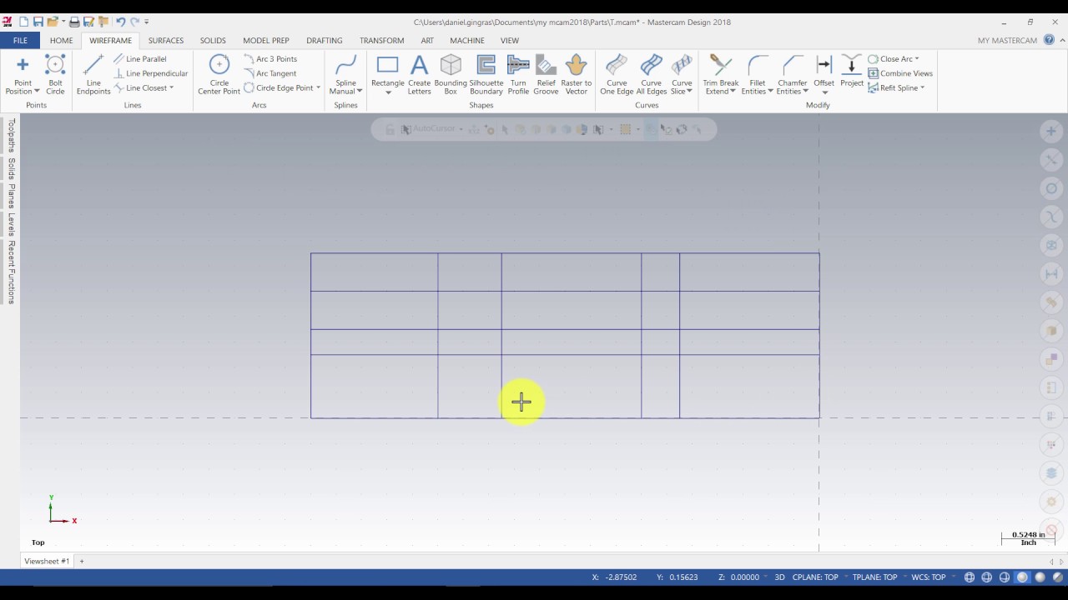Click the Z: 0.00000 depth field
Screen dimensions: 1068x600
pyautogui.click(x=738, y=577)
